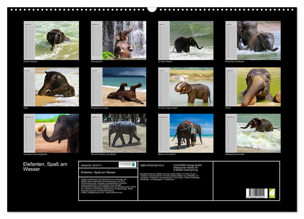304x219 pixels.
Task: Click the 'Huhu!' August elephant close-up
Action: click(259, 87)
